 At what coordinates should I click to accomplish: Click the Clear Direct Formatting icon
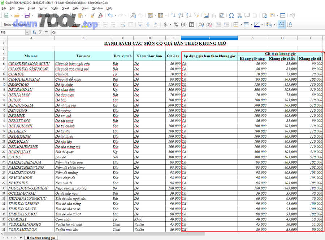tap(100, 15)
